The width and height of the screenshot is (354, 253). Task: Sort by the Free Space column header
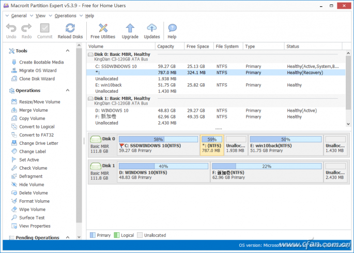[x=199, y=47]
